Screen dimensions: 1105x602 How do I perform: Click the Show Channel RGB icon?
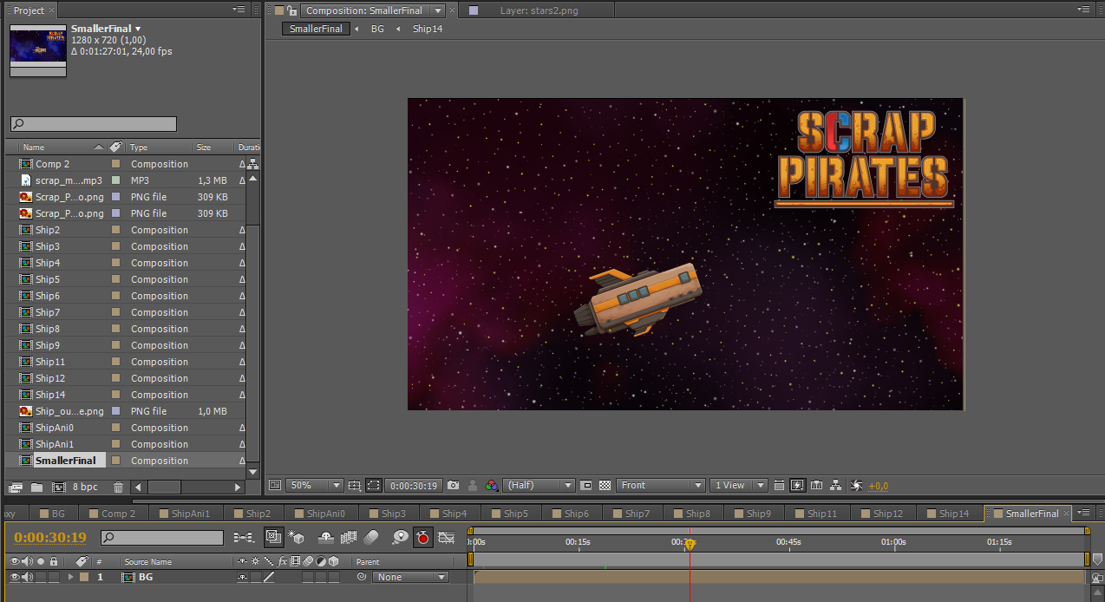tap(491, 486)
